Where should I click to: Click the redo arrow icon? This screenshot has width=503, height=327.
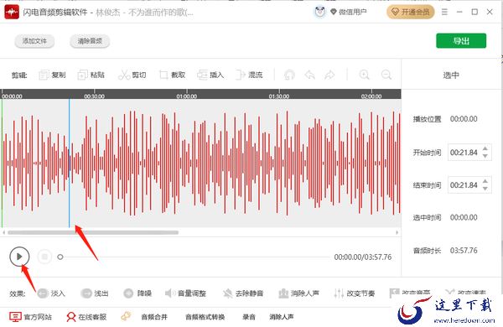click(x=329, y=75)
